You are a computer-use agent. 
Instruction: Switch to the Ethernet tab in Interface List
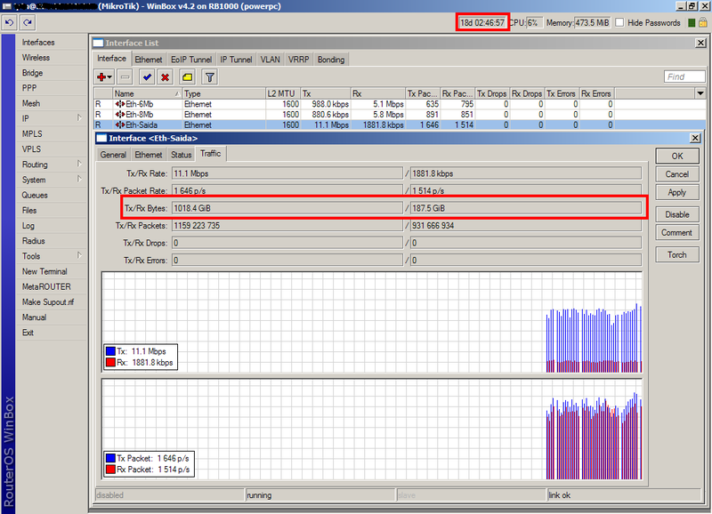point(149,60)
